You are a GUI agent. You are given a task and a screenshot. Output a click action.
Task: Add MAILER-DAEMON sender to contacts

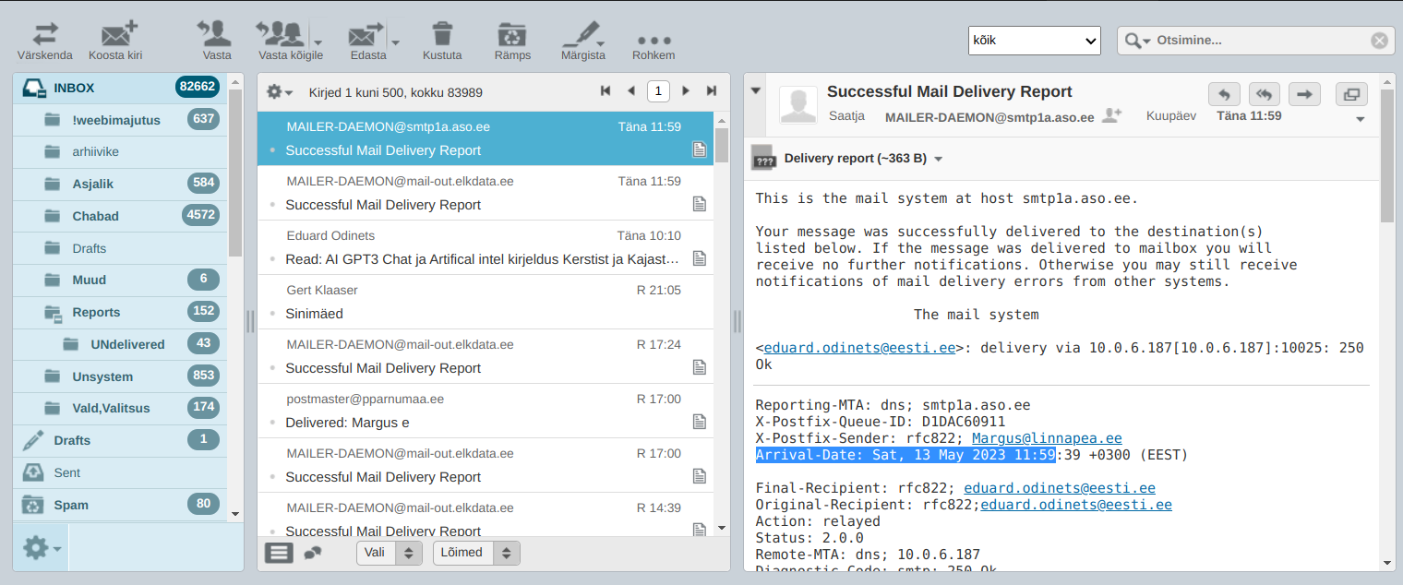click(x=1112, y=115)
